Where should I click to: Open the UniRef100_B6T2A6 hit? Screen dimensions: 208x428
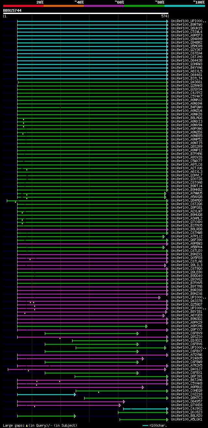click(187, 380)
